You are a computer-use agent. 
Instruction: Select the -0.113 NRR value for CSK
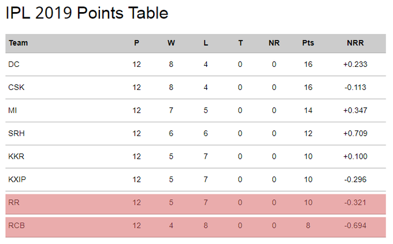click(355, 87)
